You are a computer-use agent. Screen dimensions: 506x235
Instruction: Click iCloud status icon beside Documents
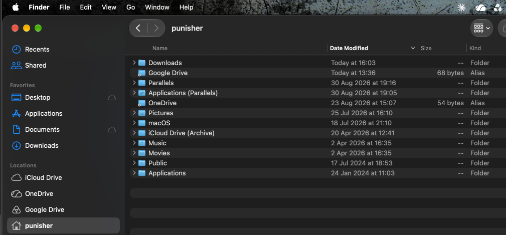(112, 130)
